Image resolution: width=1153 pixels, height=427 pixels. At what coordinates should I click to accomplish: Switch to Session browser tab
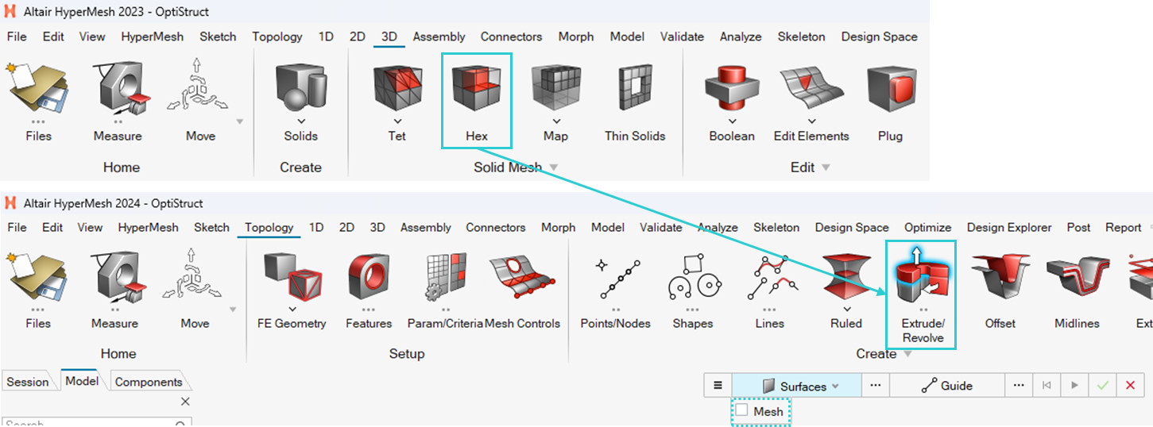(28, 382)
